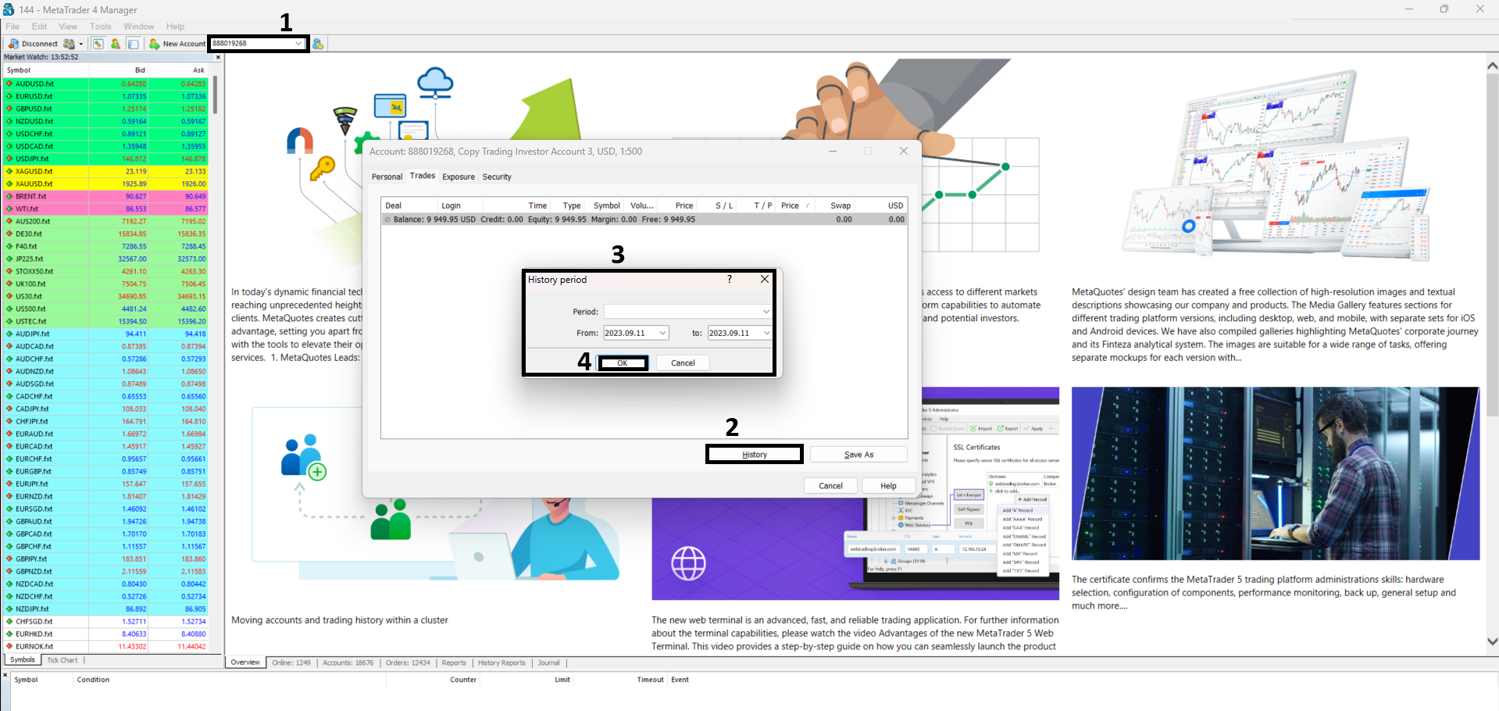
Task: Click the overview page scroll-down arrow
Action: point(1492,641)
